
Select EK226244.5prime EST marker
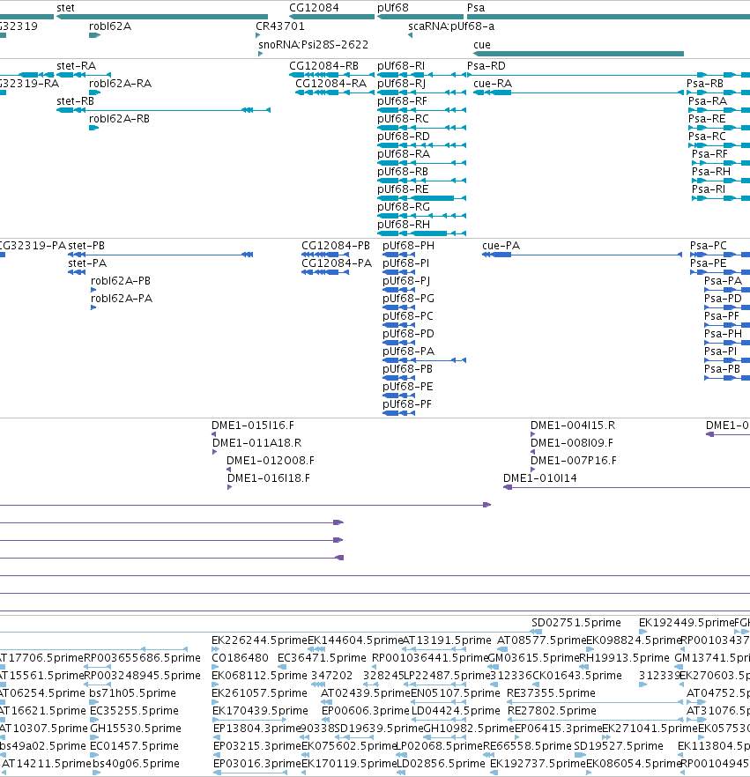pyautogui.click(x=216, y=649)
